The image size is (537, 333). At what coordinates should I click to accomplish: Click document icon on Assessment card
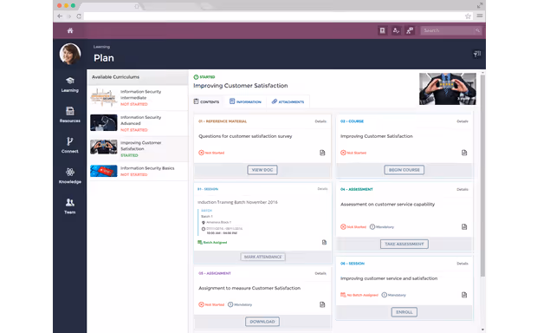tap(464, 226)
